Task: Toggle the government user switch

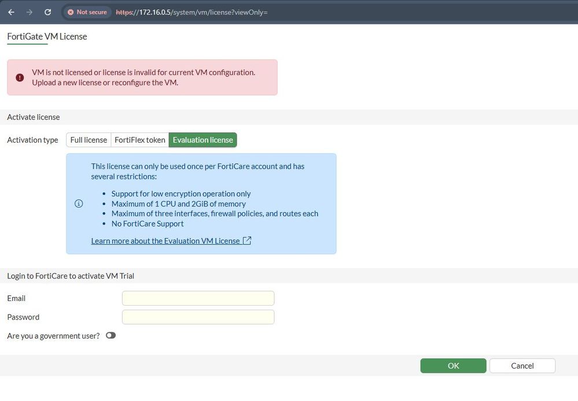Action: pos(111,335)
